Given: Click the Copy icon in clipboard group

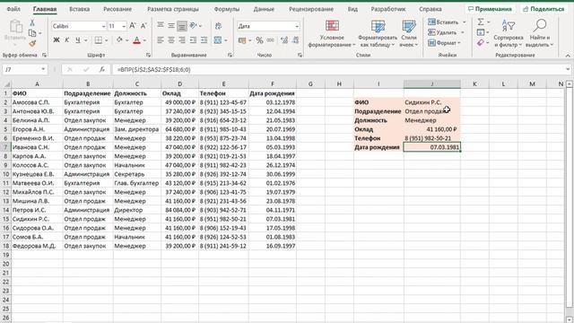Looking at the screenshot, I should click(32, 33).
